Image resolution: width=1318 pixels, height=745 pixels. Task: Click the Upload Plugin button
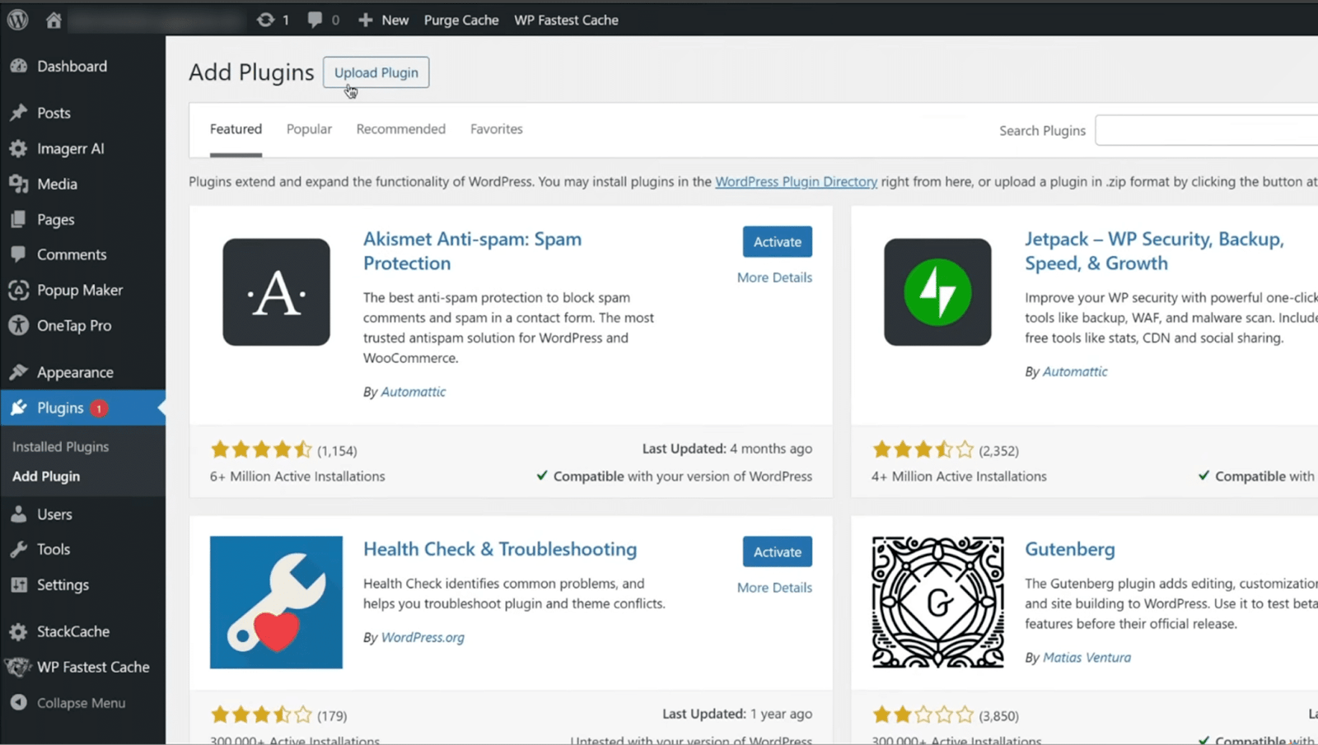click(376, 72)
